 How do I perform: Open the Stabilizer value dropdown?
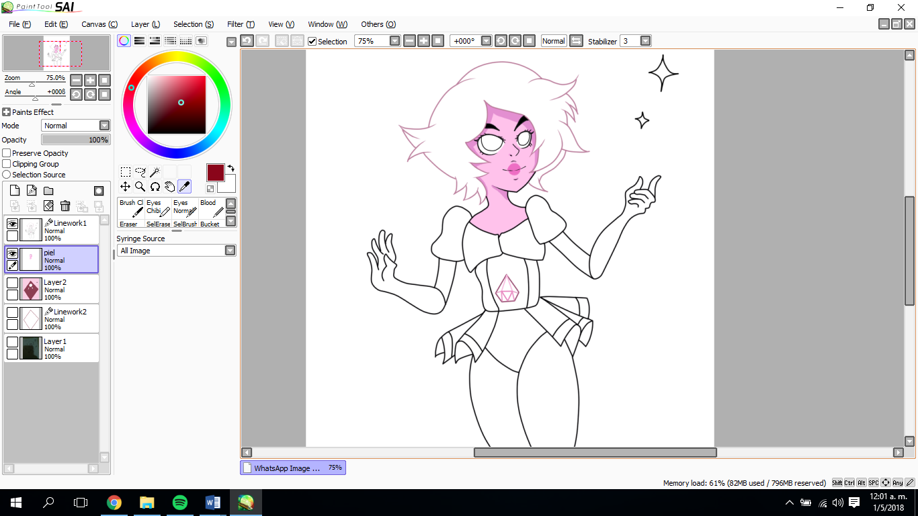(x=645, y=41)
